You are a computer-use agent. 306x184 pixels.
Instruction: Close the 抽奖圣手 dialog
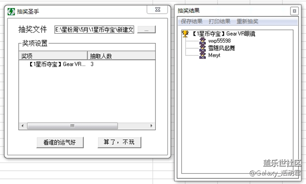click(157, 9)
